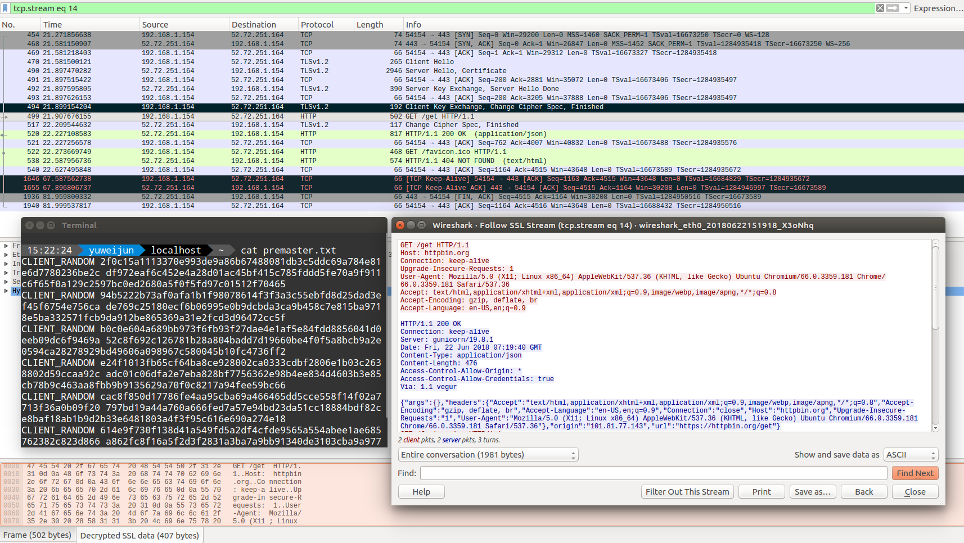Viewport: 964px width, 543px height.
Task: Select the Client Hello packet row
Action: tap(427, 62)
